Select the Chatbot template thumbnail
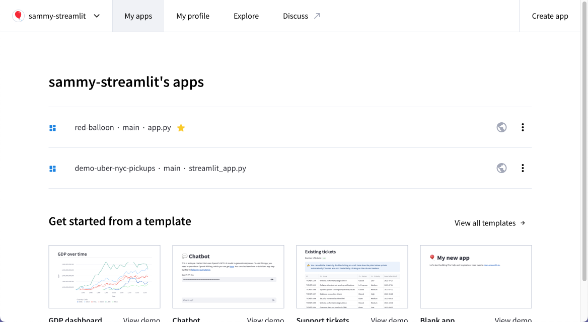 coord(228,277)
